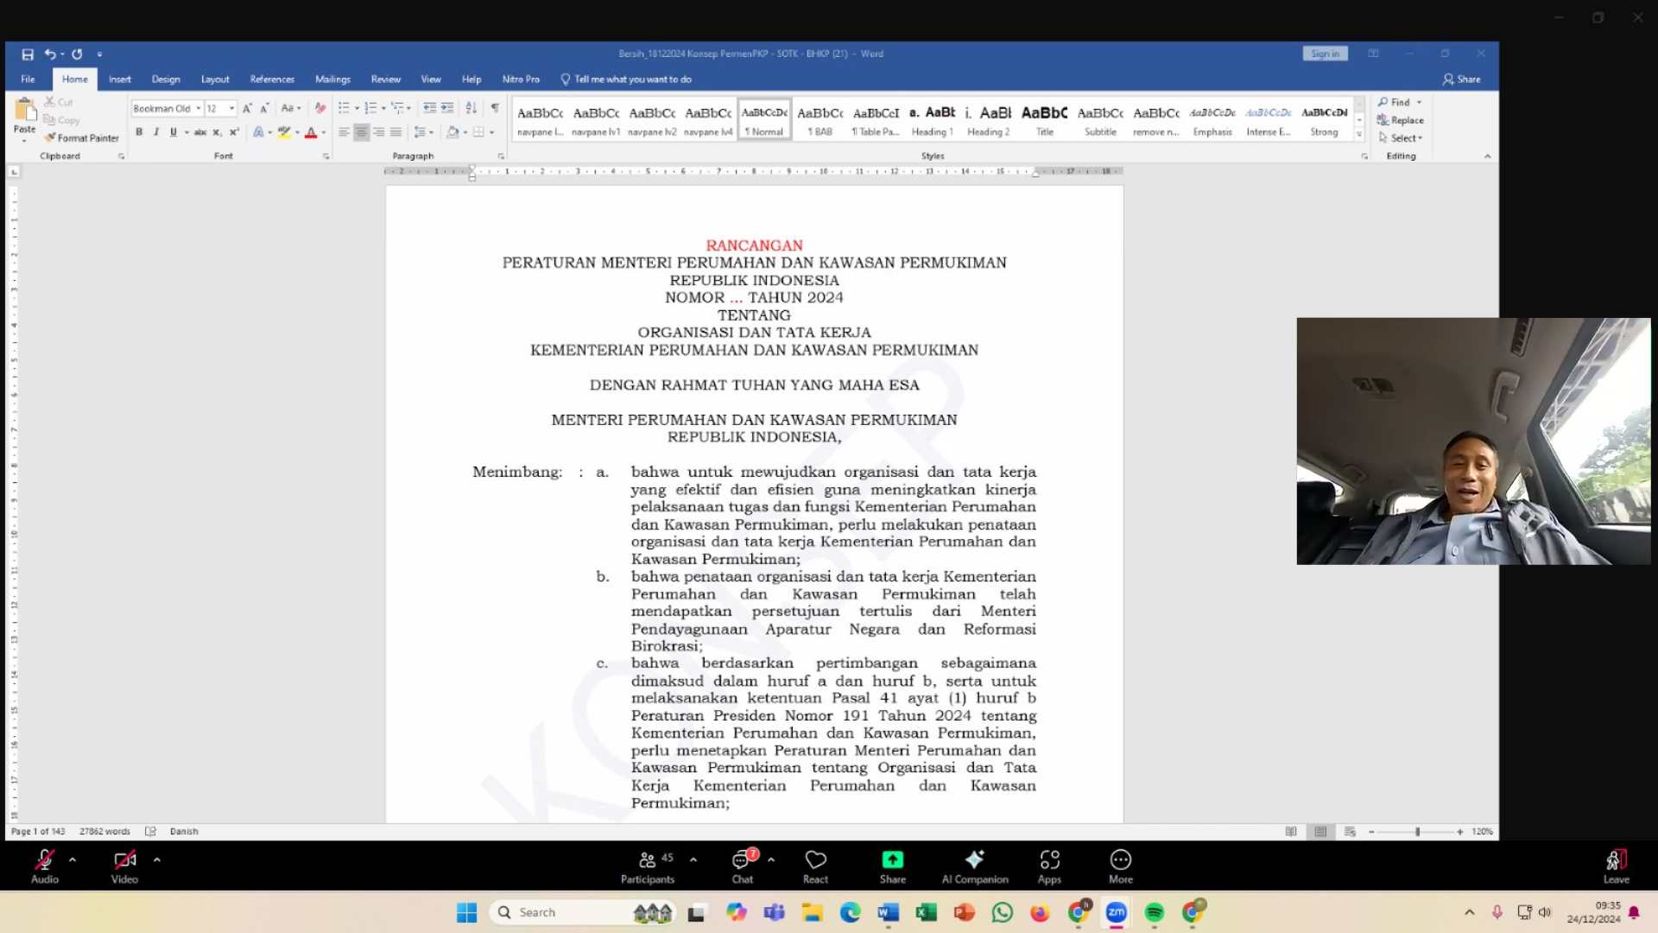
Task: Click zoom level 120% in status bar
Action: click(1483, 831)
